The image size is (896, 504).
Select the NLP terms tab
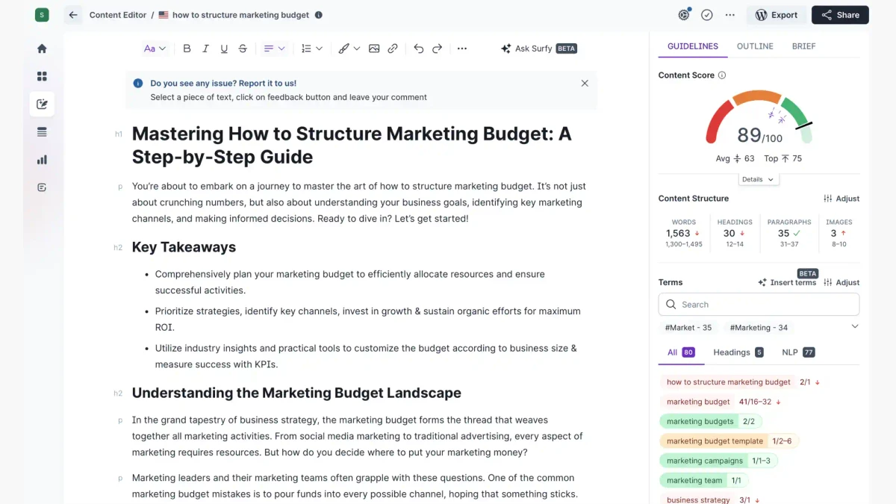coord(797,352)
